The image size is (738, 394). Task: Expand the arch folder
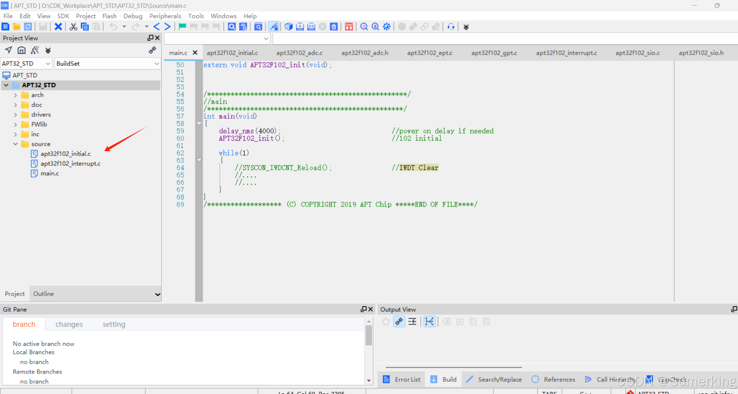(x=15, y=95)
